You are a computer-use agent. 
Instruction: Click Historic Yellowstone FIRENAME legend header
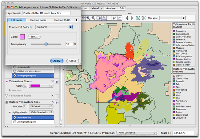pos(184,70)
